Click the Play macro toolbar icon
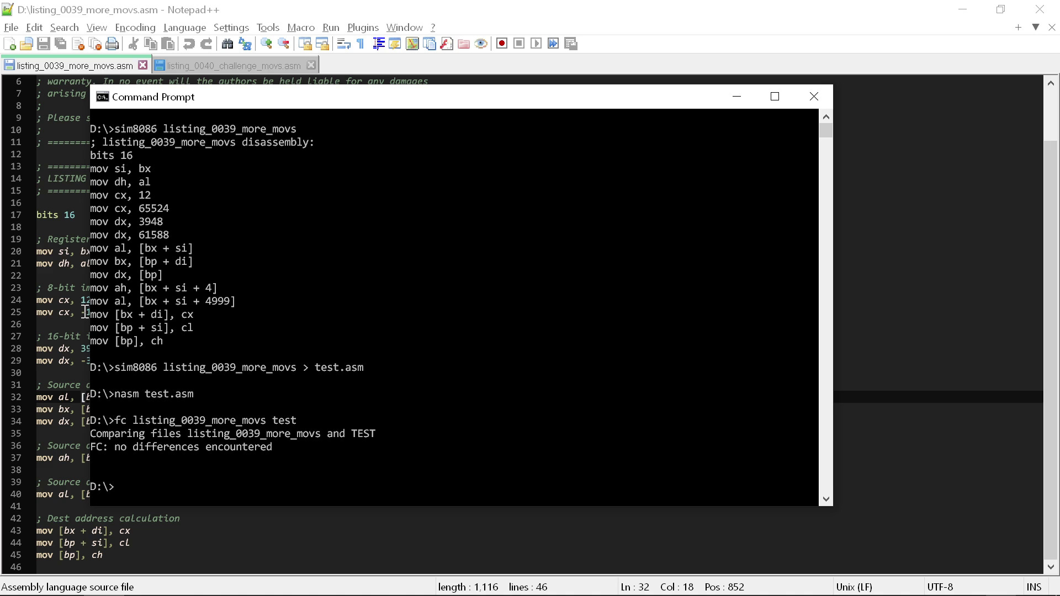Screen dimensions: 1060x596 536,44
